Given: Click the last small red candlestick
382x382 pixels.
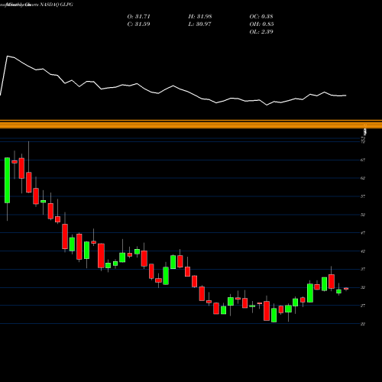Looking at the screenshot, I should click(x=346, y=289).
